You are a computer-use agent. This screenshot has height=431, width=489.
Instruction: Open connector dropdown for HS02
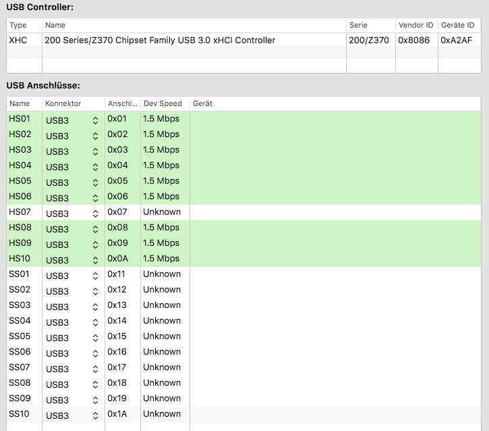pos(72,136)
